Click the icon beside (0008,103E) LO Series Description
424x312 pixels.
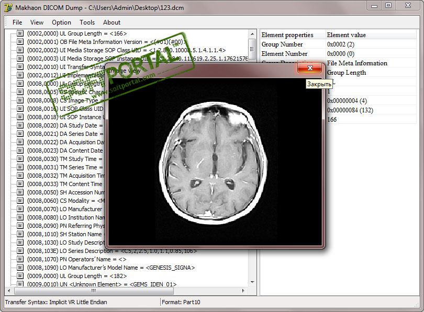coord(20,251)
